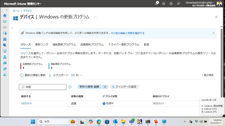Open the Users icon in the sidebar
225x126 pixels.
[x=5, y=57]
